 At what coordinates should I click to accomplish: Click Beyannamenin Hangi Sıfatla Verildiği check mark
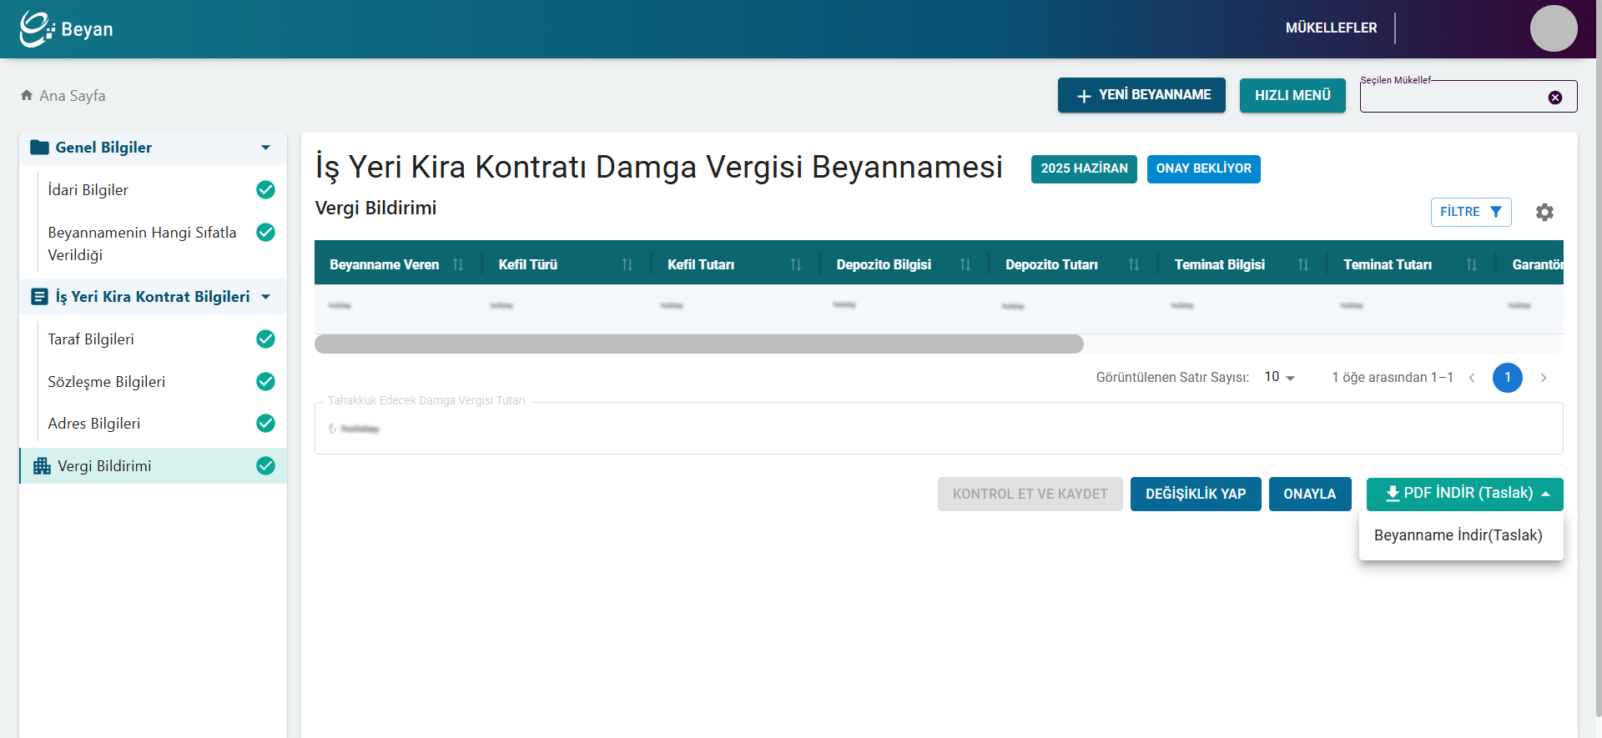pyautogui.click(x=265, y=233)
